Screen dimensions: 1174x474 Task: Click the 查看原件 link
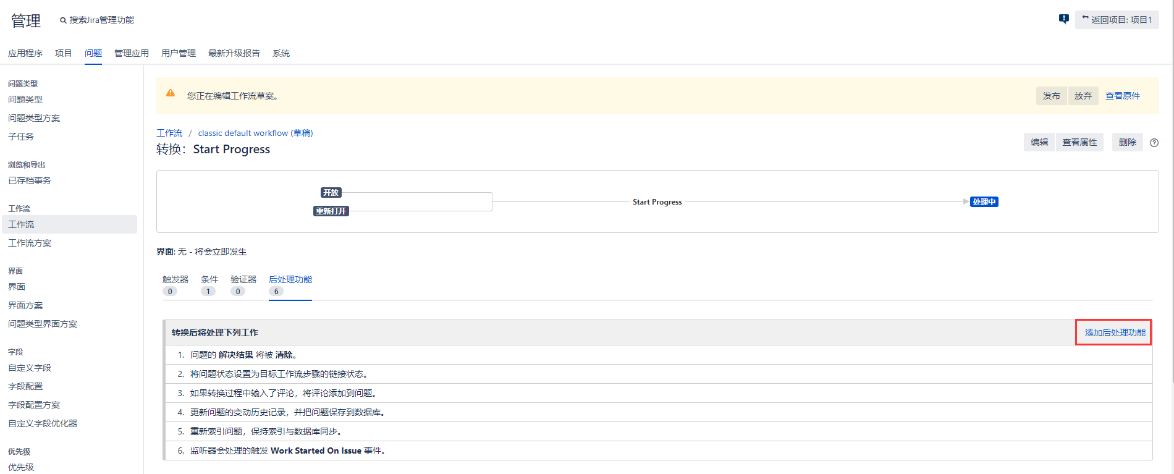(1122, 96)
